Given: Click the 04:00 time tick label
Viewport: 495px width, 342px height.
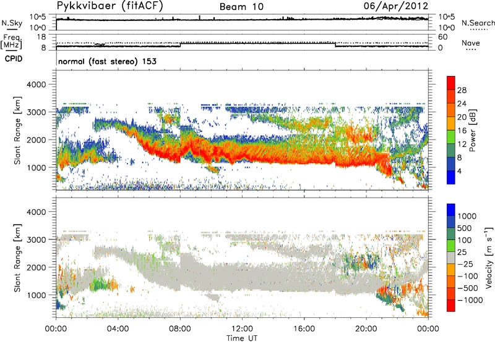Looking at the screenshot, I should pos(118,329).
